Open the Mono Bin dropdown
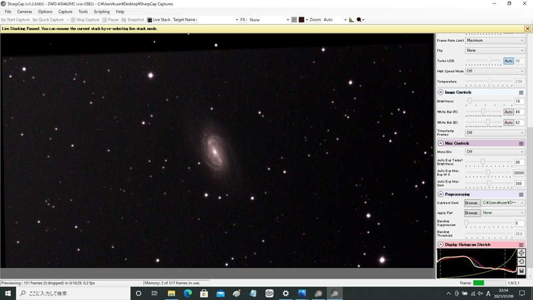Screen dimensions: 533x300 [495, 152]
